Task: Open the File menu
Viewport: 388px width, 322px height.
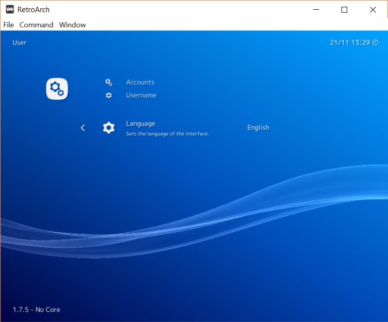Action: pos(8,25)
